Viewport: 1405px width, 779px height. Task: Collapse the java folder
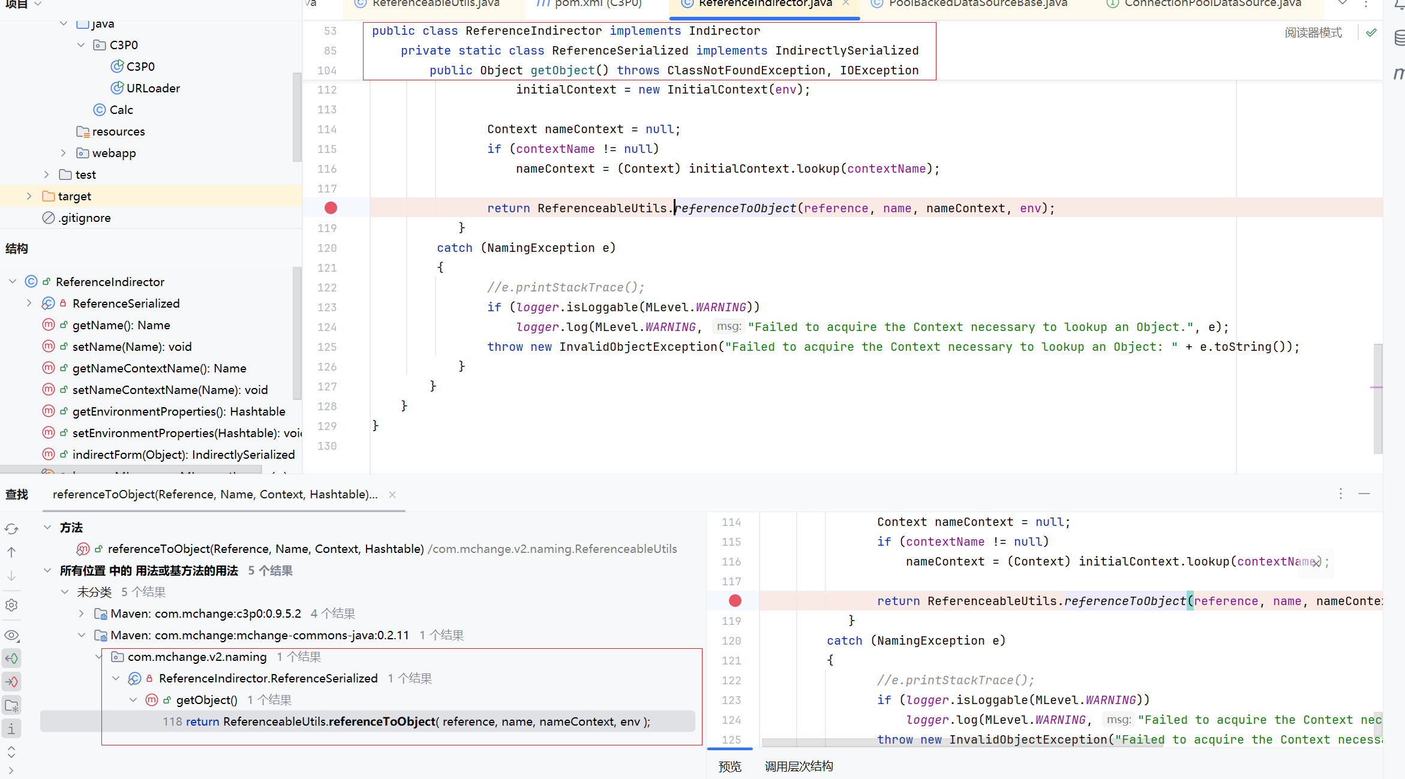point(64,24)
